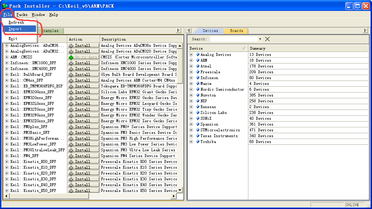
Task: Open the Window menu
Action: pos(38,15)
